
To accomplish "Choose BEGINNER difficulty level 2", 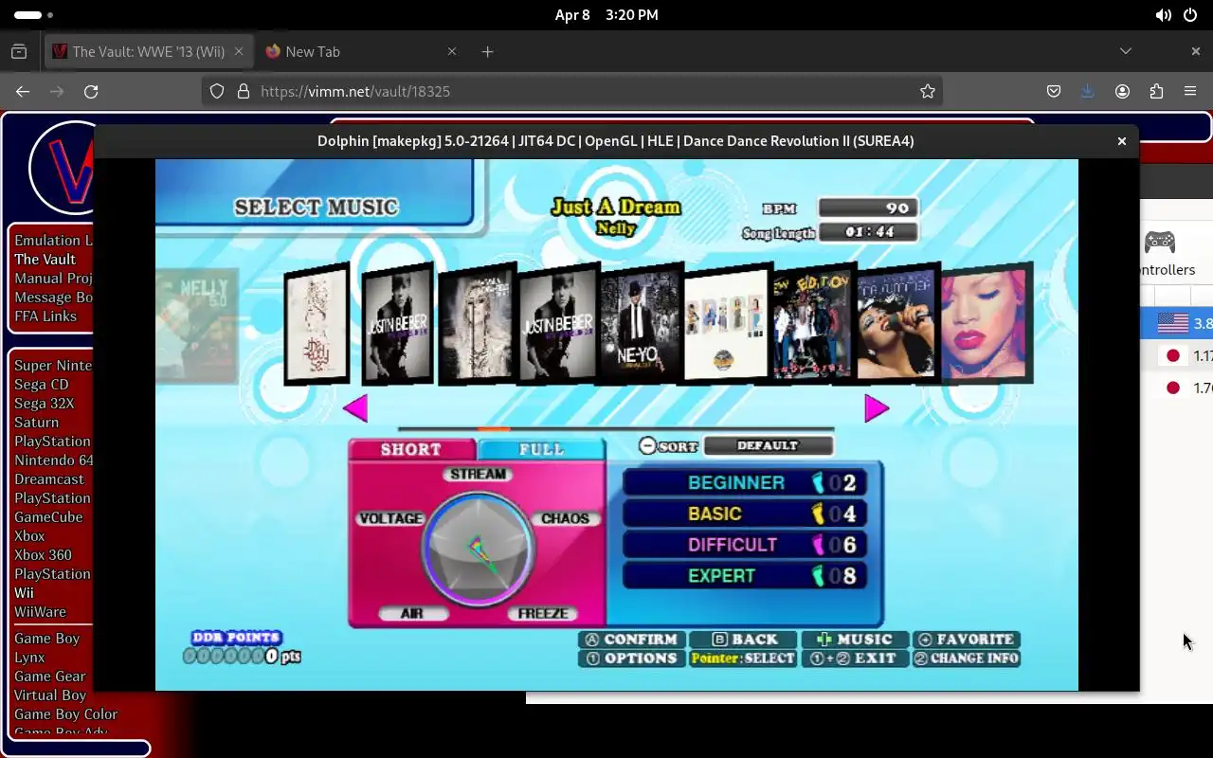I will coord(744,482).
